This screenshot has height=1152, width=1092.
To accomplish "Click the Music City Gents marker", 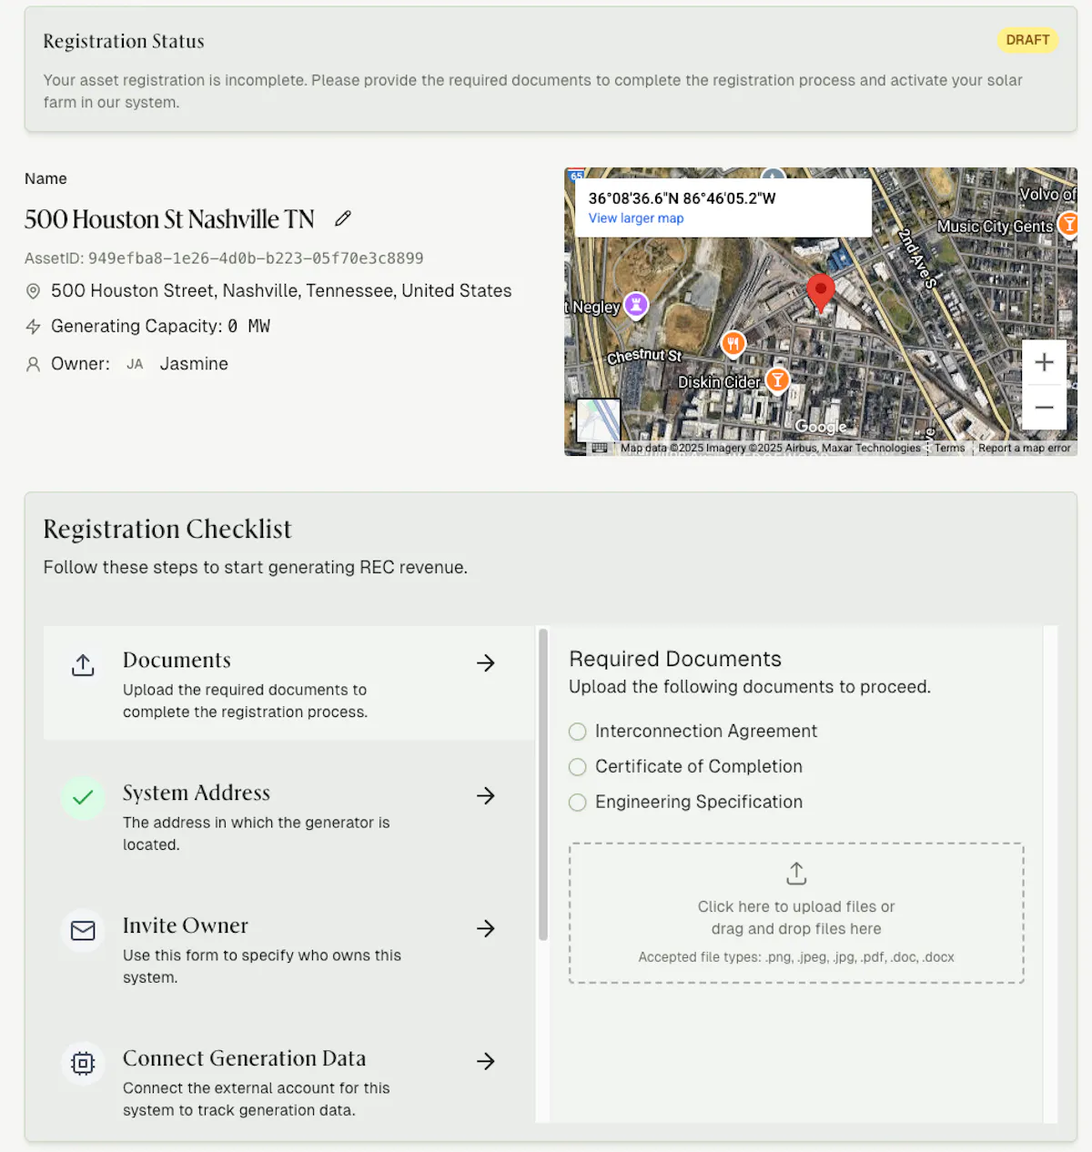I will [x=1070, y=223].
